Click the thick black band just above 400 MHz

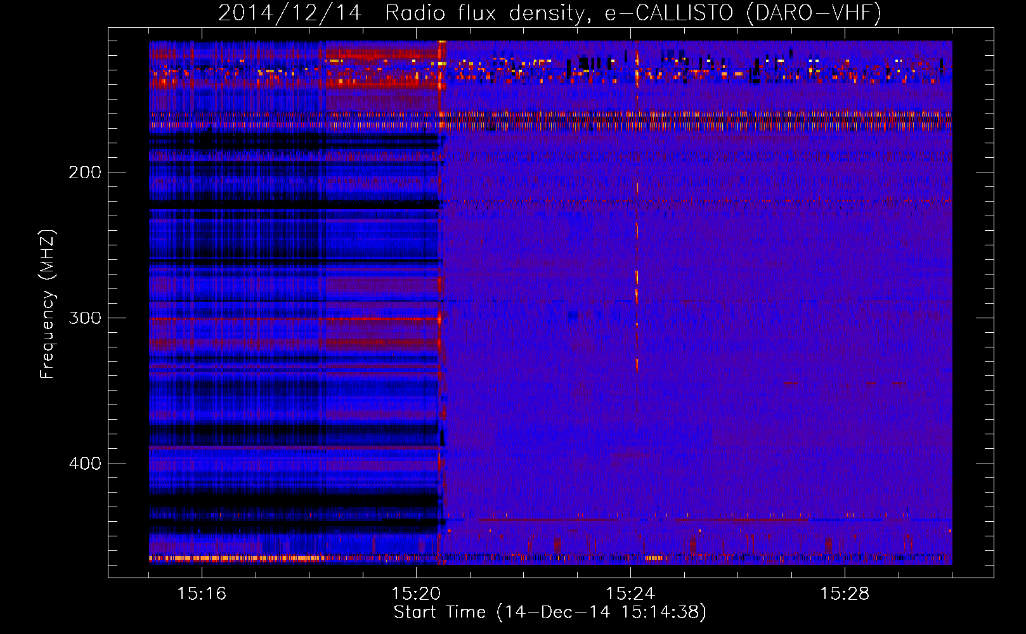(x=292, y=434)
